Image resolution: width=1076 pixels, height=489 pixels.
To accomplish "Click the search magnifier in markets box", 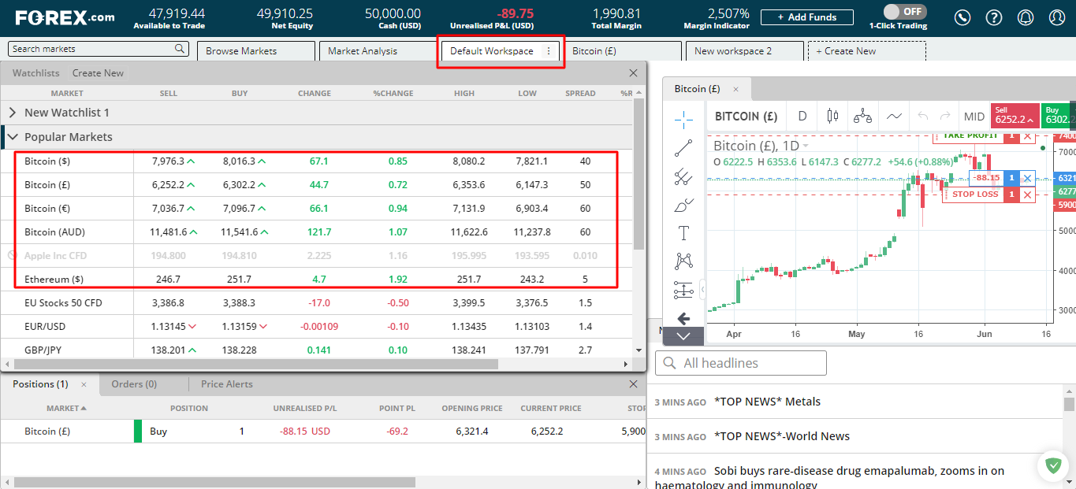I will coord(180,49).
